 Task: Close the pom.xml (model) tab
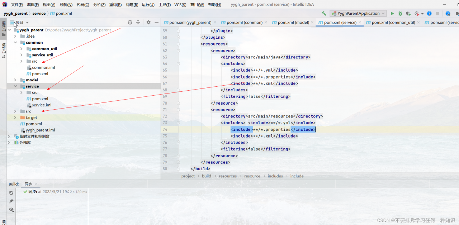click(x=313, y=22)
